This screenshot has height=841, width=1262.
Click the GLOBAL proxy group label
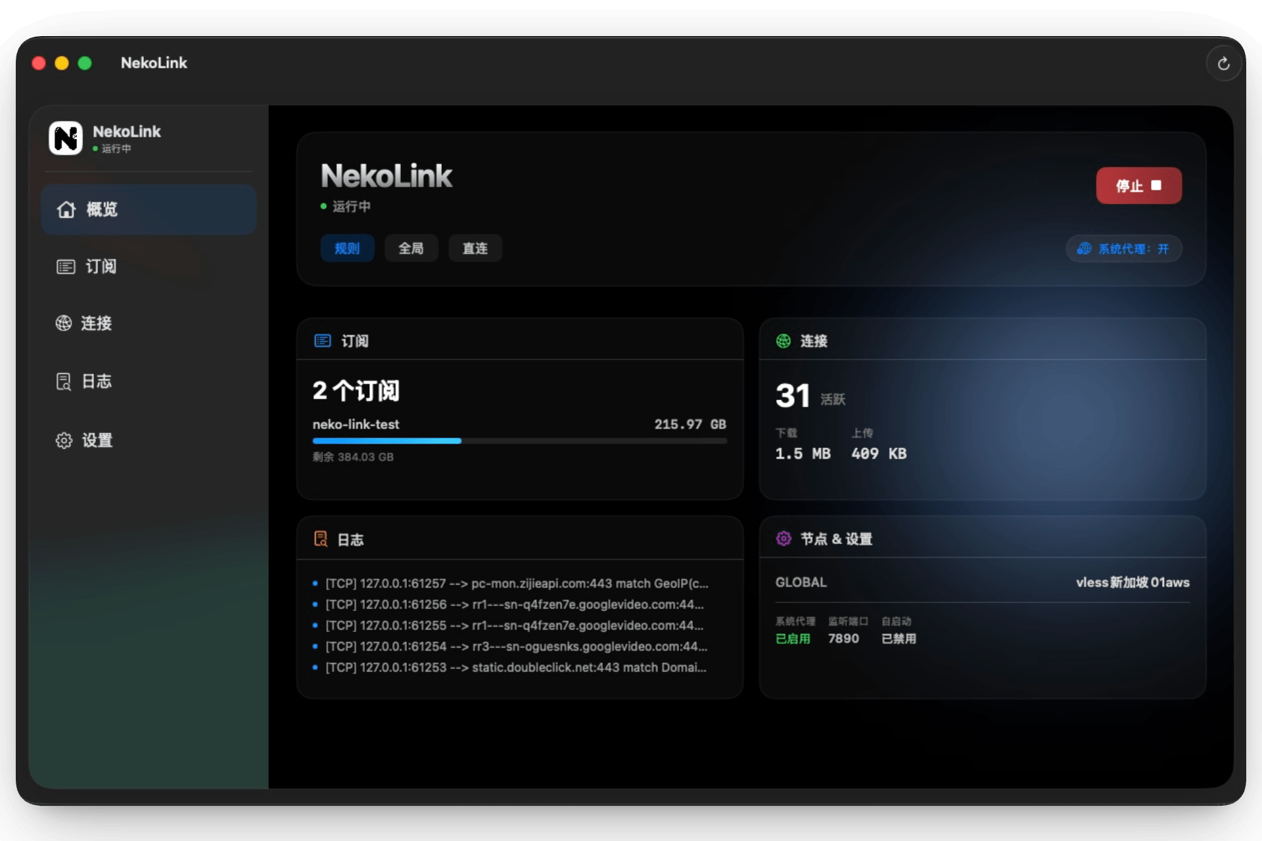click(x=801, y=582)
